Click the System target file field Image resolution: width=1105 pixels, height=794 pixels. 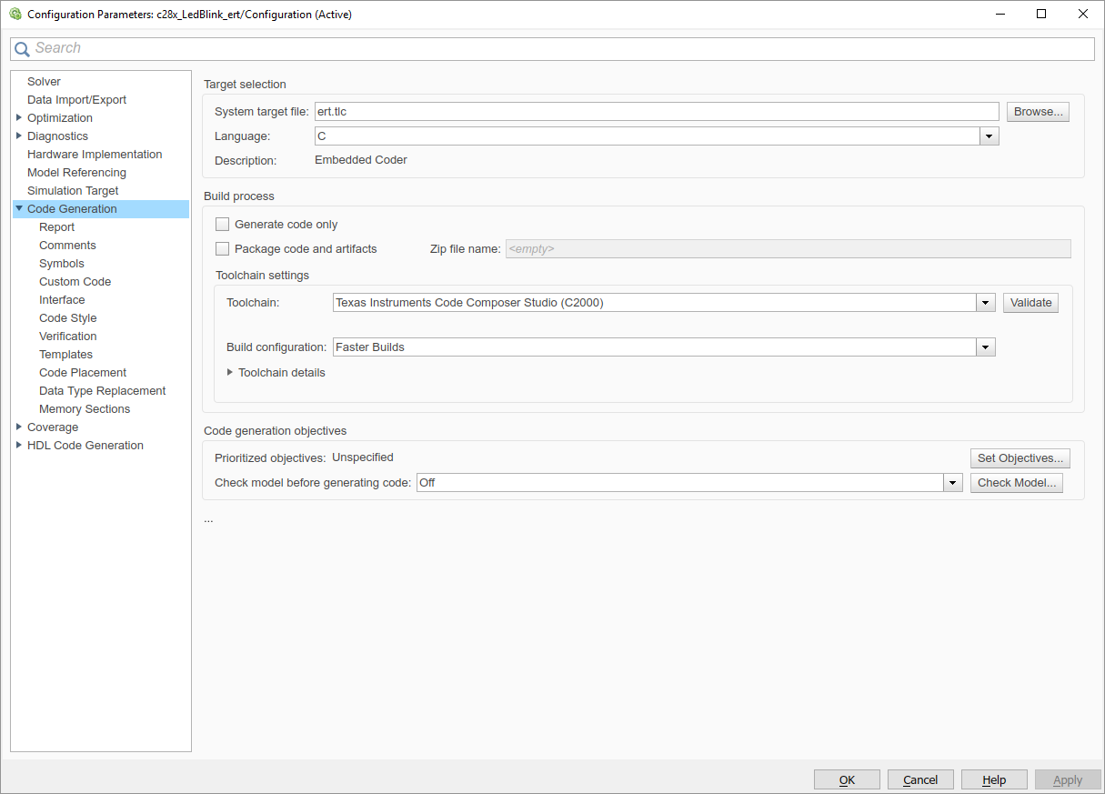tap(657, 112)
